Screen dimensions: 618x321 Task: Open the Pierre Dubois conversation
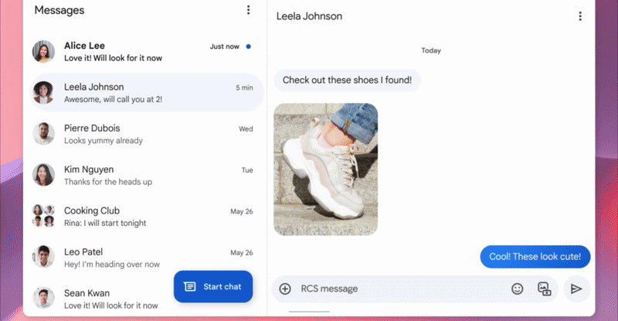pos(147,134)
